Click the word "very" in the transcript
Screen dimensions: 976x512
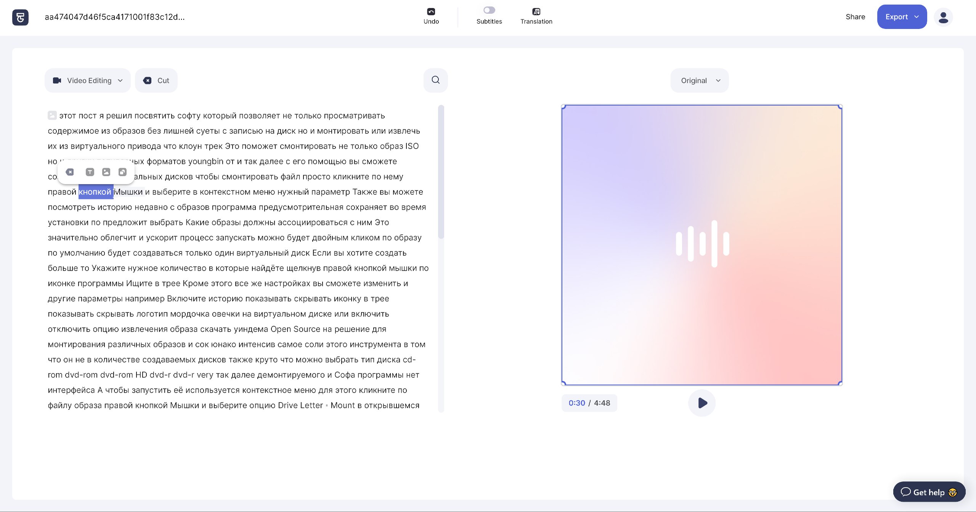[x=205, y=375]
